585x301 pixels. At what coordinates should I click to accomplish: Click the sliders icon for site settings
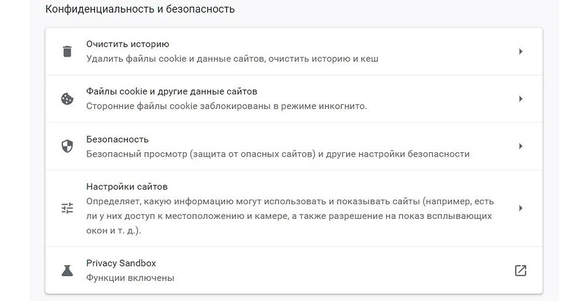(68, 208)
